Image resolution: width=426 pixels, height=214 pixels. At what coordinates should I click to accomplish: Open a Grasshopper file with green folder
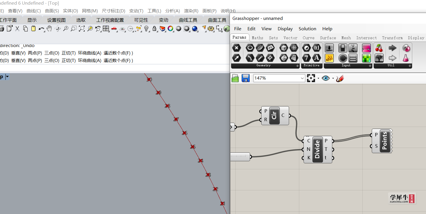tap(235, 78)
